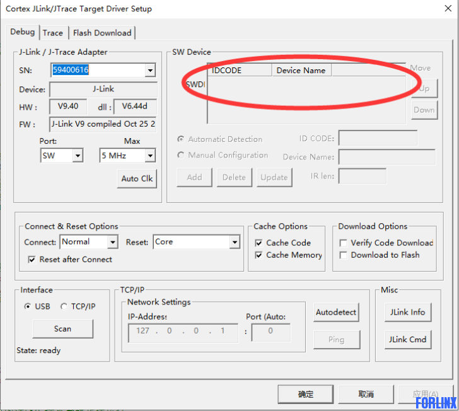Open JLink Info
Viewport: 459px width, 411px height.
[x=408, y=313]
